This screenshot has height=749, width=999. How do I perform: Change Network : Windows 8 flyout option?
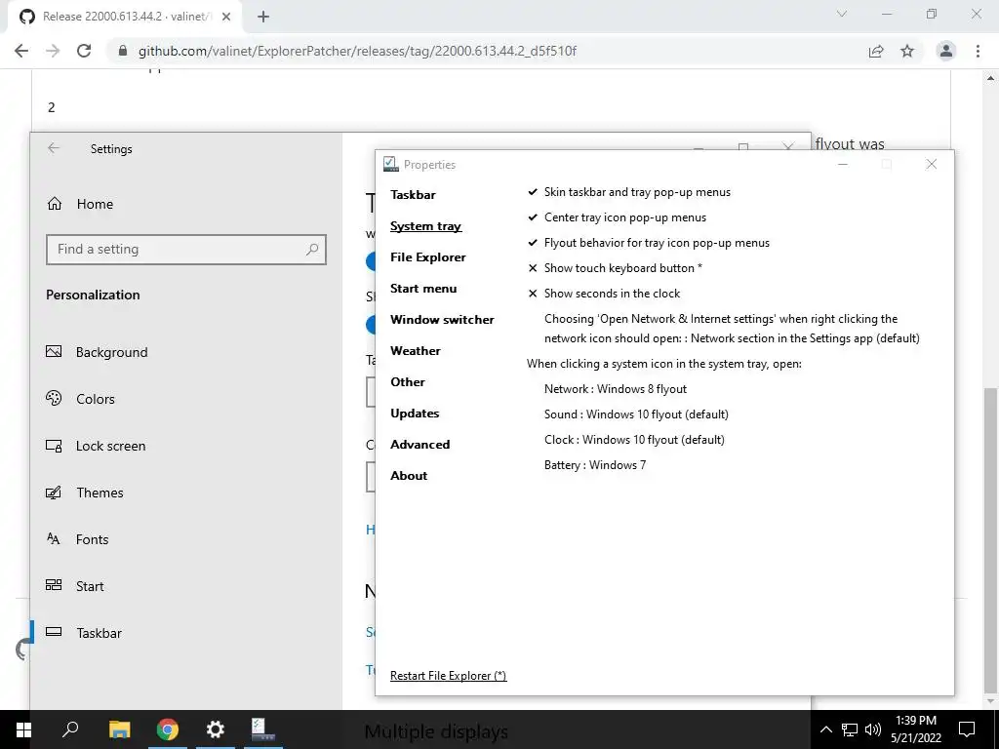click(616, 389)
